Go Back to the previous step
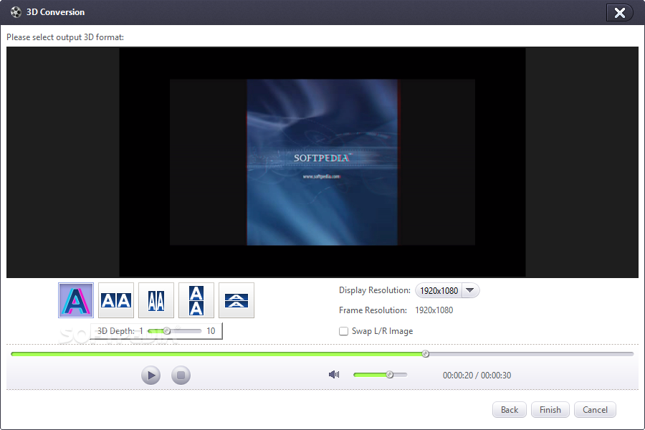 click(510, 410)
